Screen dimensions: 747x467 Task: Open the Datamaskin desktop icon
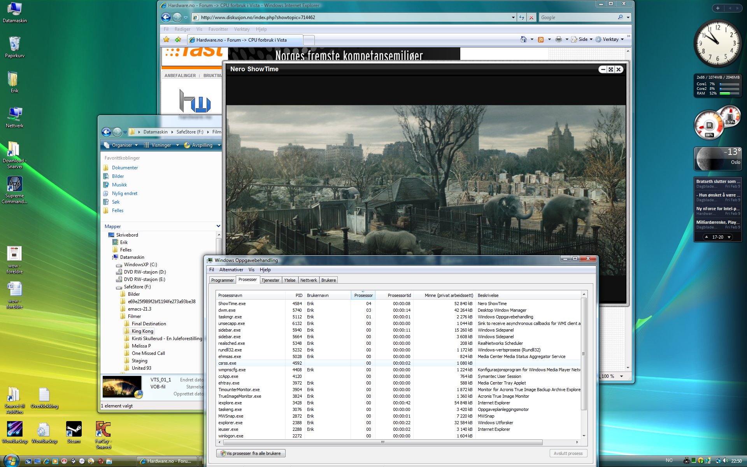(14, 12)
